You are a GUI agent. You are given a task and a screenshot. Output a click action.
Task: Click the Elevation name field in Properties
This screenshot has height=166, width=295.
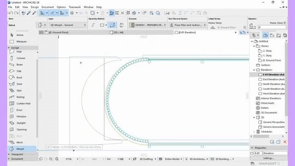coord(275,153)
